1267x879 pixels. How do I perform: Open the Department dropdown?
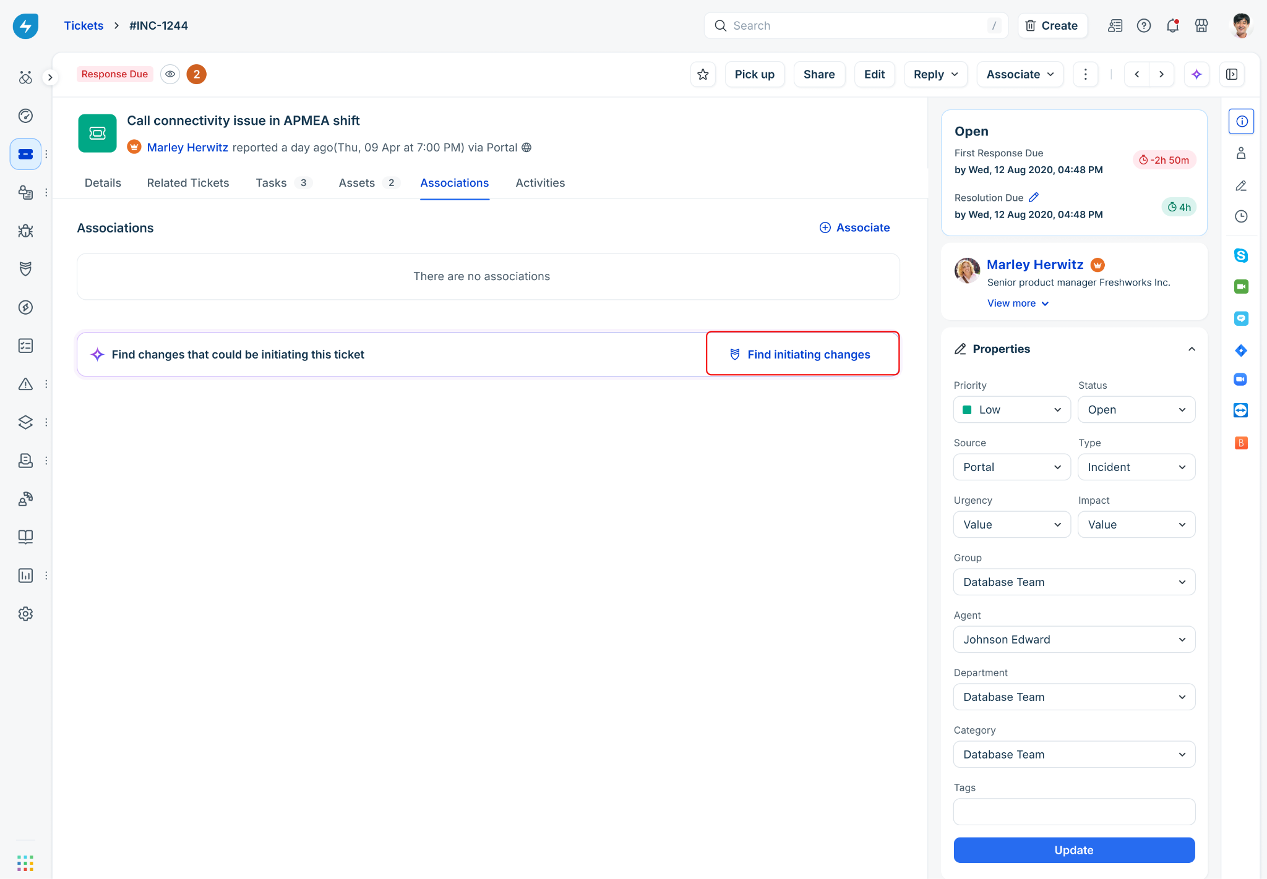point(1074,697)
